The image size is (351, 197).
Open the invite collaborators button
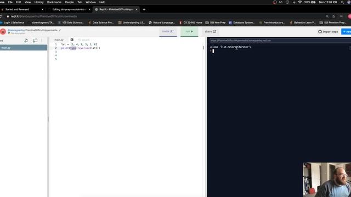[x=168, y=32]
